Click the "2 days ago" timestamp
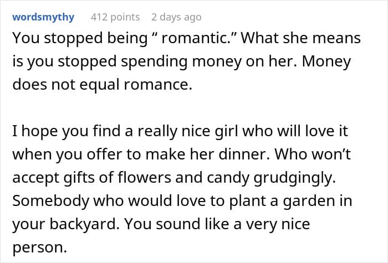 (176, 18)
